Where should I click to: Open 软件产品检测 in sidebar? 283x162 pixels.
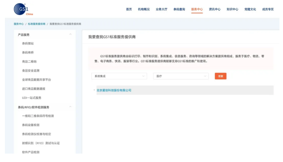(31, 152)
